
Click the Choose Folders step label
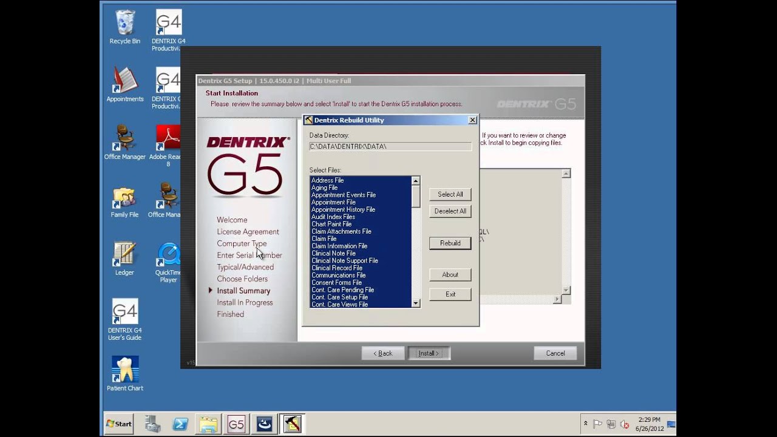pyautogui.click(x=242, y=279)
